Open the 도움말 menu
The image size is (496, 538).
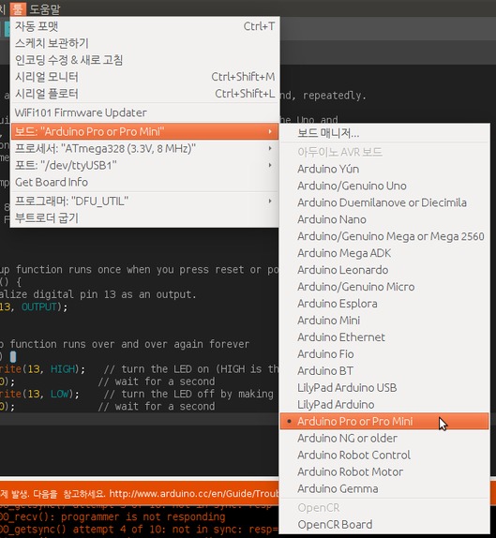point(45,9)
